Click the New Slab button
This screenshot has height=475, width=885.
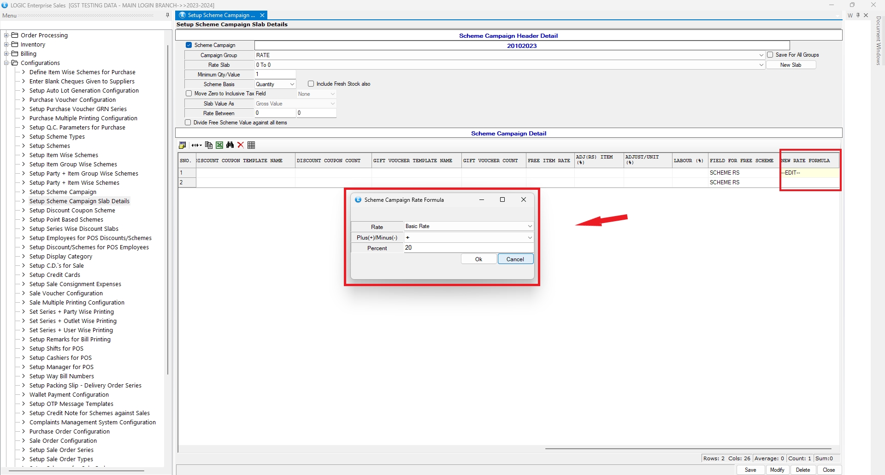pyautogui.click(x=791, y=65)
